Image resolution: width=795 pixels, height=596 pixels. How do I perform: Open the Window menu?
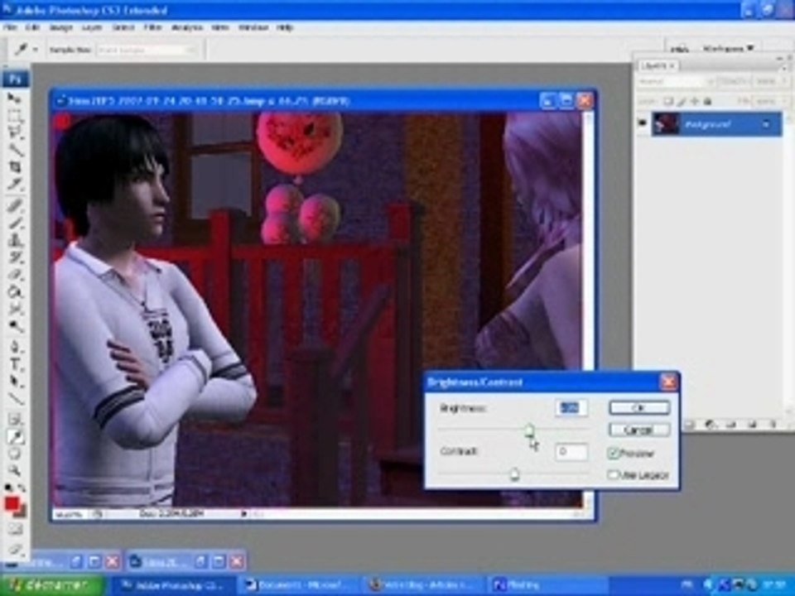[253, 27]
